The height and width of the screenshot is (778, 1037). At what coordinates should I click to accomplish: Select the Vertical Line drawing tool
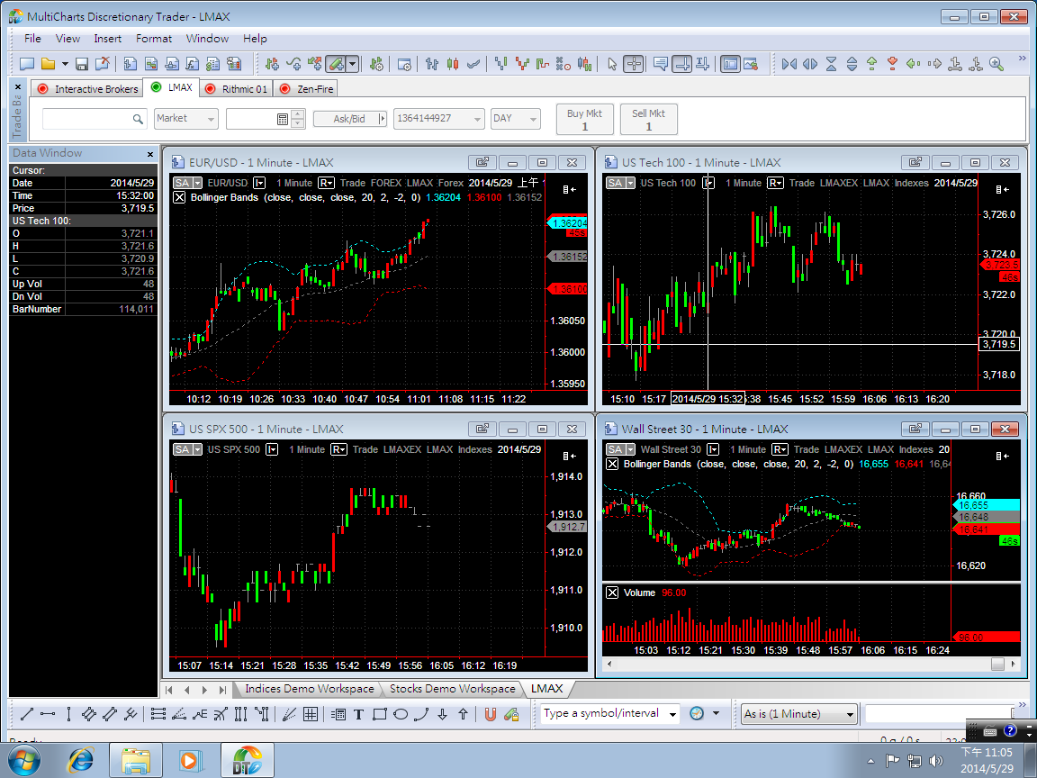[x=68, y=714]
